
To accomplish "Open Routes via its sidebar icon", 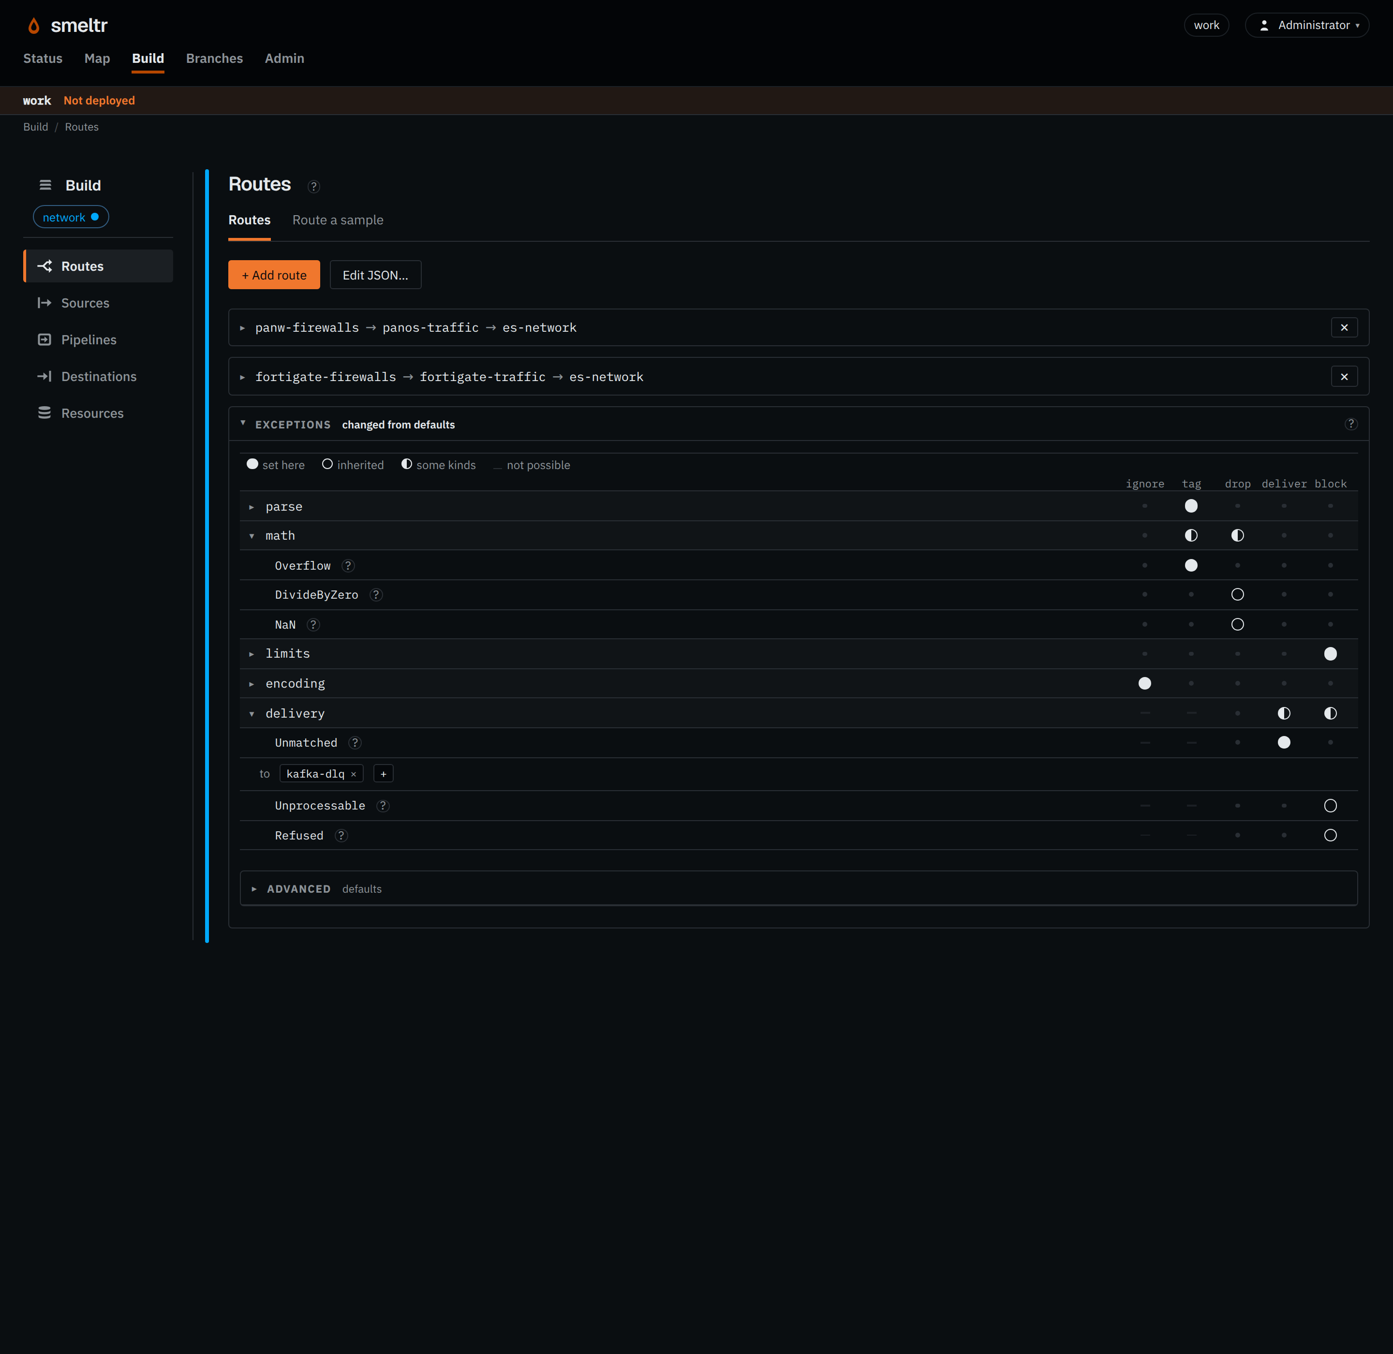I will point(45,266).
